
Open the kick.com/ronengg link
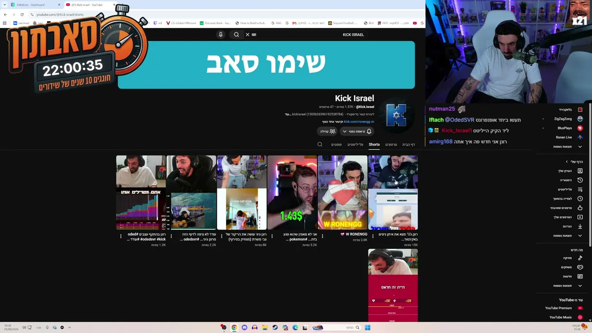pos(357,122)
